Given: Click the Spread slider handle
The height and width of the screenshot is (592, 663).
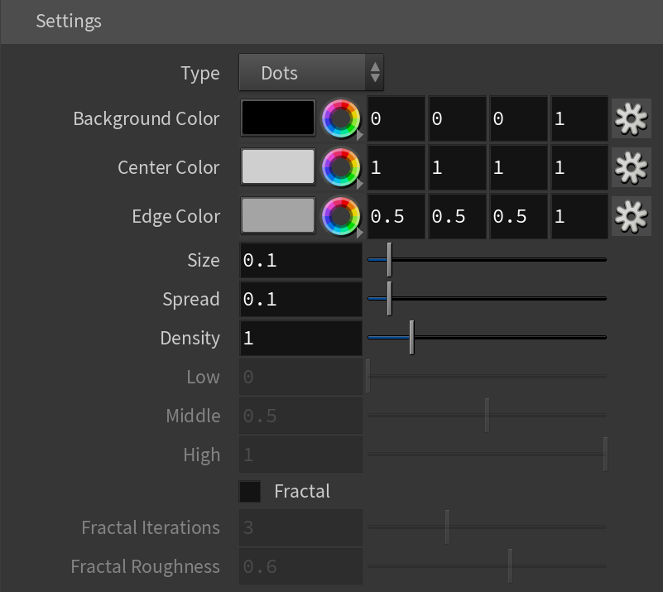Looking at the screenshot, I should point(389,299).
